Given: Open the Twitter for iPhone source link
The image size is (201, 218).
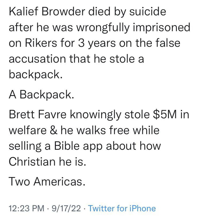Looking at the screenshot, I should click(122, 208).
